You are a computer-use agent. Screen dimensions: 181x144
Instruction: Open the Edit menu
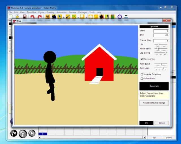point(16,12)
